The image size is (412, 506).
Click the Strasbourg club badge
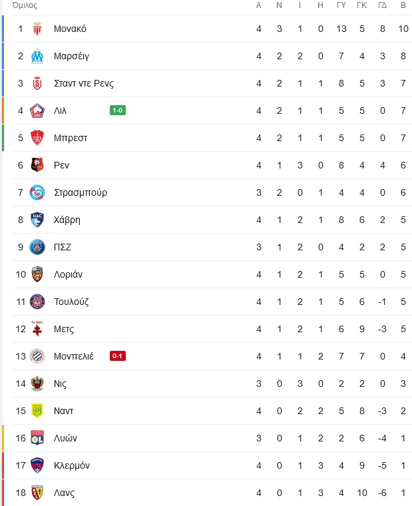click(37, 192)
